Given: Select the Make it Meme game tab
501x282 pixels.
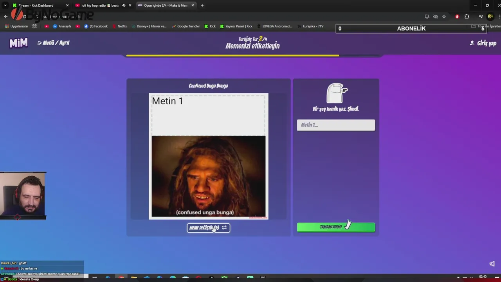Looking at the screenshot, I should [x=165, y=5].
